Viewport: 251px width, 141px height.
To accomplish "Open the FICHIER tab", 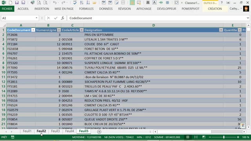I will click(x=7, y=9).
